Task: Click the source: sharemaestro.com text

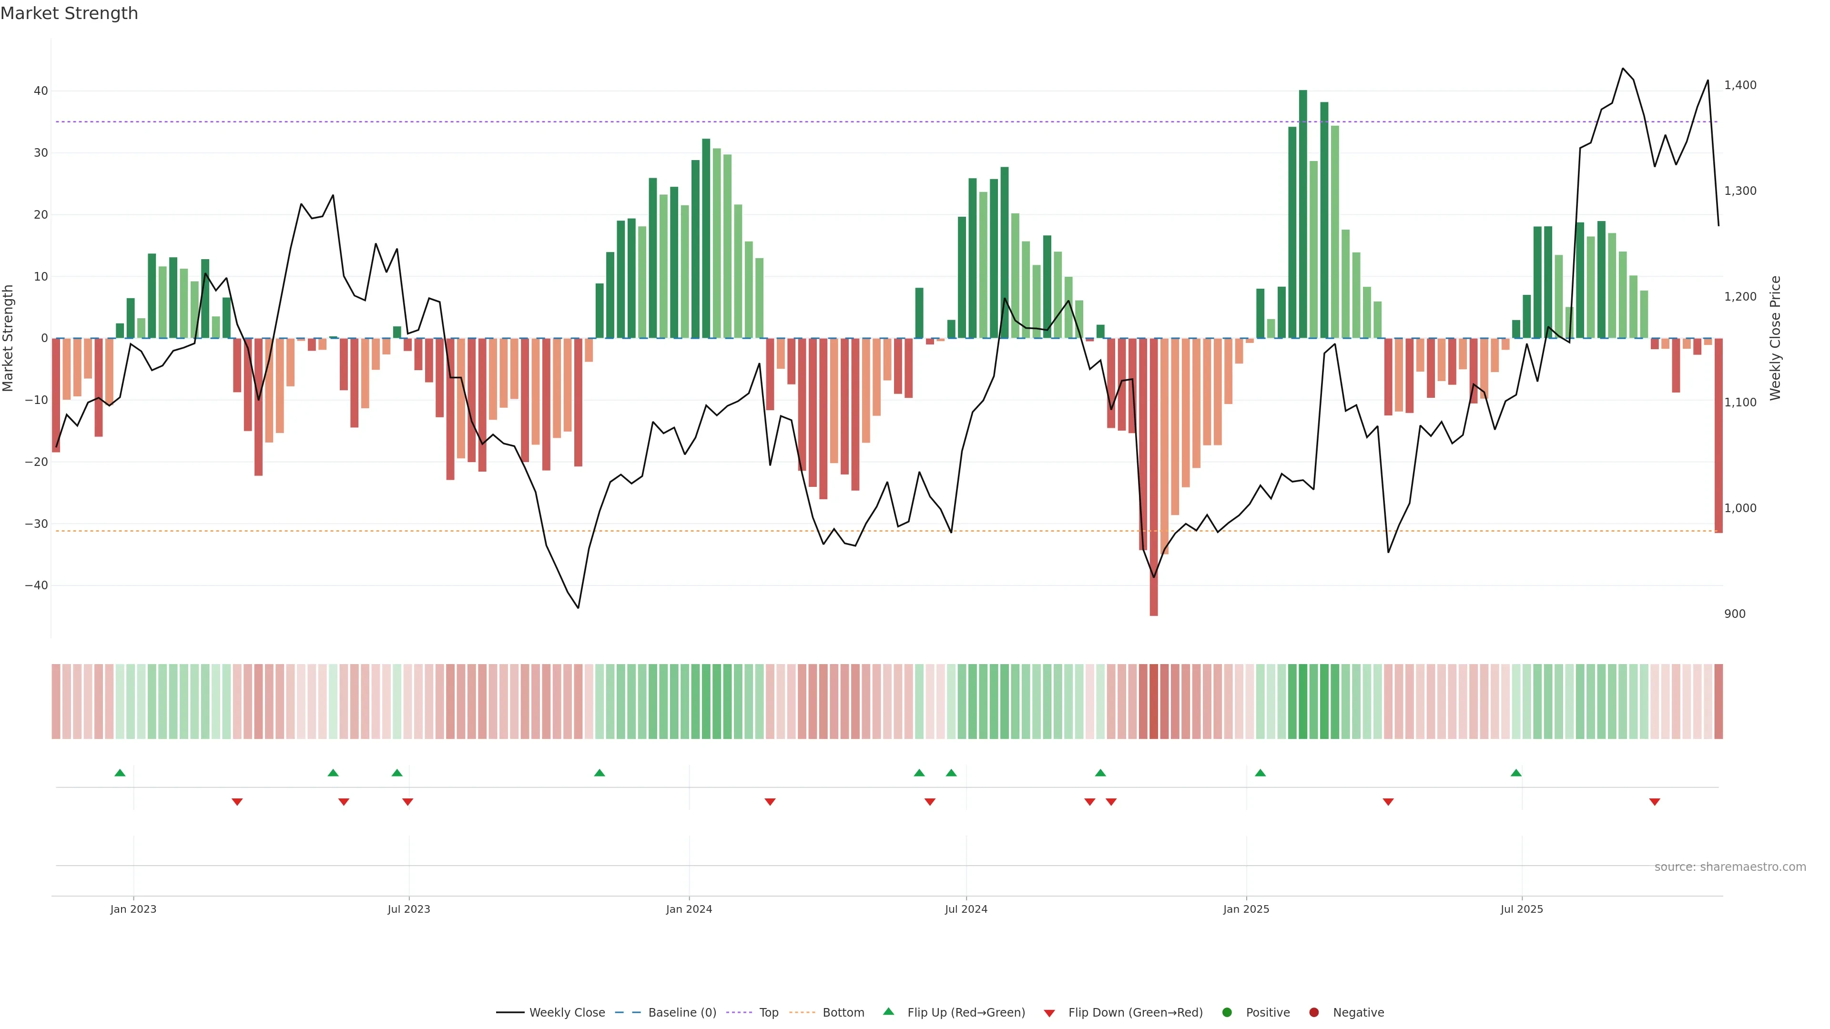Action: (1730, 867)
